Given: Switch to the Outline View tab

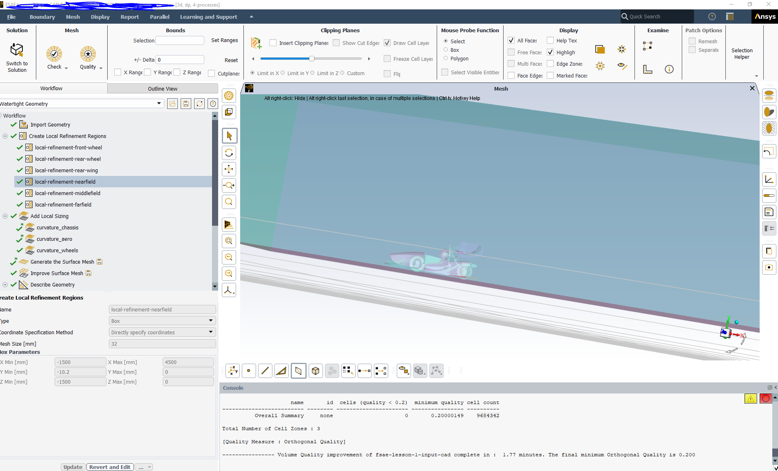Looking at the screenshot, I should [x=162, y=89].
